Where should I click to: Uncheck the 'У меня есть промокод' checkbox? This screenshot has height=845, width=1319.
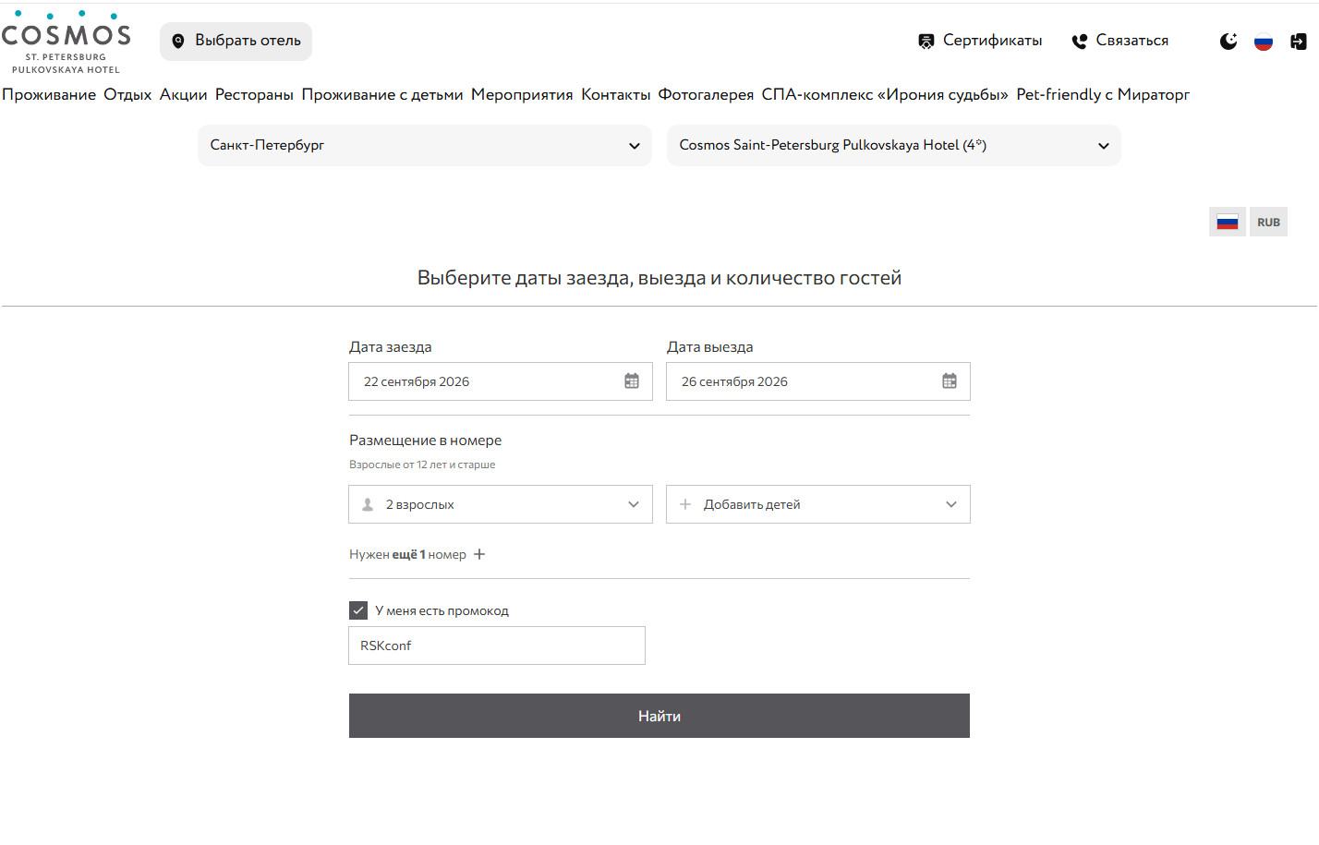click(358, 610)
